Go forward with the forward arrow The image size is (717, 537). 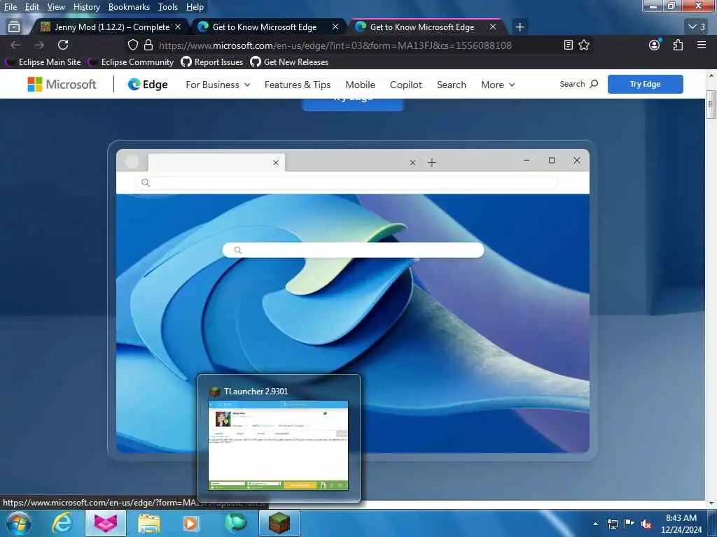pyautogui.click(x=39, y=45)
